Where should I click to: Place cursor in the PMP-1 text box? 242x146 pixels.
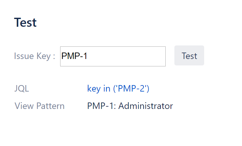click(113, 56)
